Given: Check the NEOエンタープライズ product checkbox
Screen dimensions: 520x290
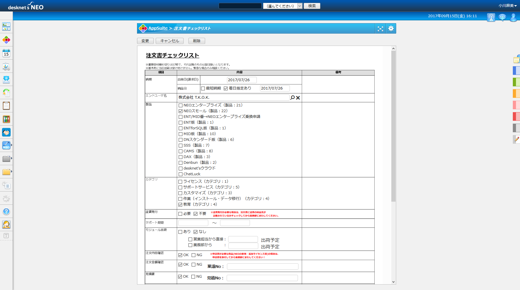Looking at the screenshot, I should [x=180, y=105].
